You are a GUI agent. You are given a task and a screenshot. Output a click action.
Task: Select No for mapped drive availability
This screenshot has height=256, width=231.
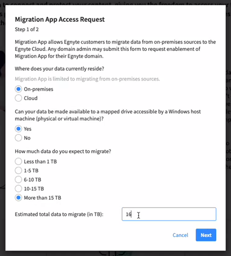[18, 138]
